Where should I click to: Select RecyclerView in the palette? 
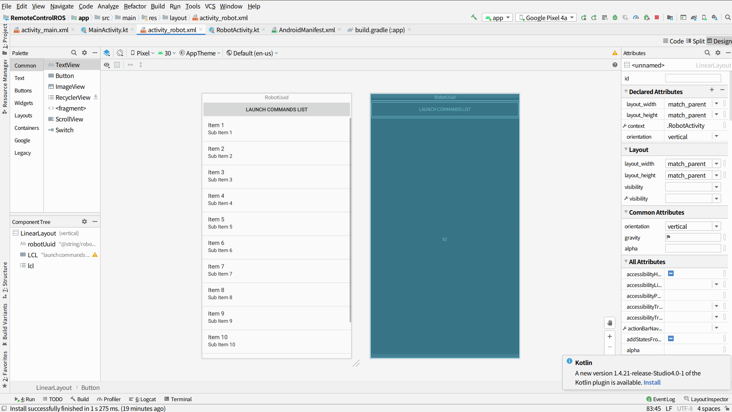(73, 97)
